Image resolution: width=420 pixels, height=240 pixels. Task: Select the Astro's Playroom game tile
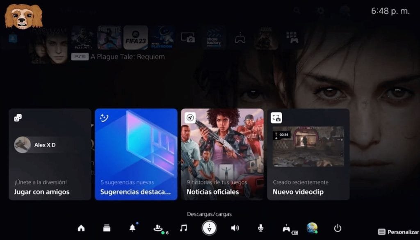(x=162, y=37)
